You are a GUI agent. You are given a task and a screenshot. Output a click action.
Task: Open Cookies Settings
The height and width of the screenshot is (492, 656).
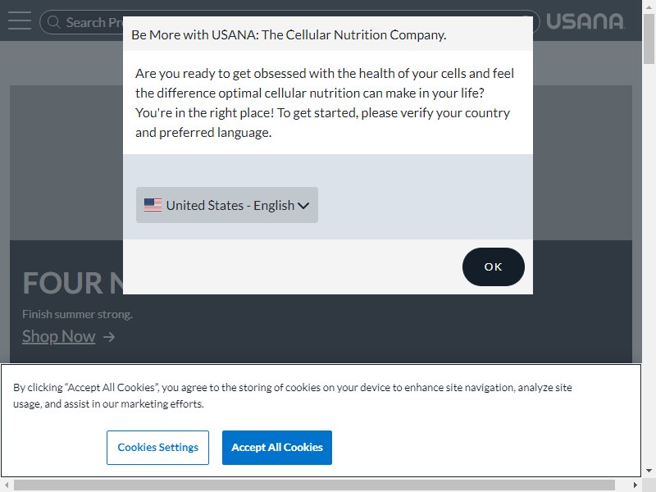(157, 447)
